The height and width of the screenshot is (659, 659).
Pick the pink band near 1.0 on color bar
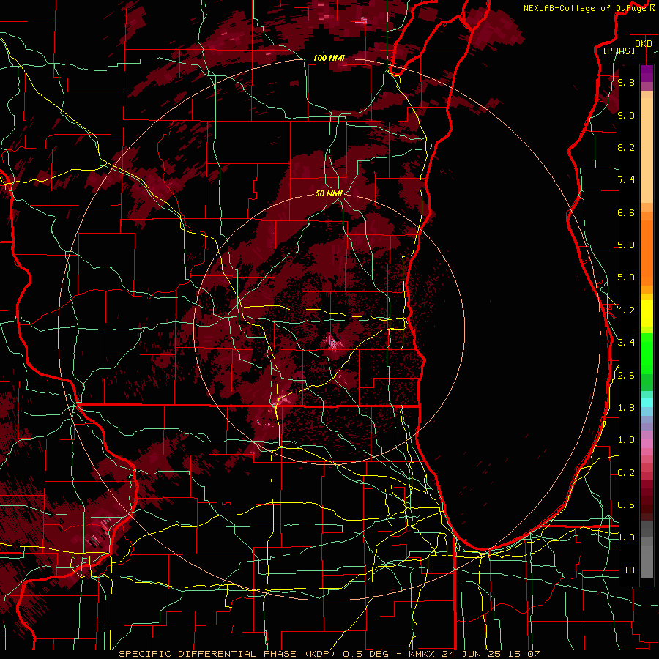pos(647,444)
